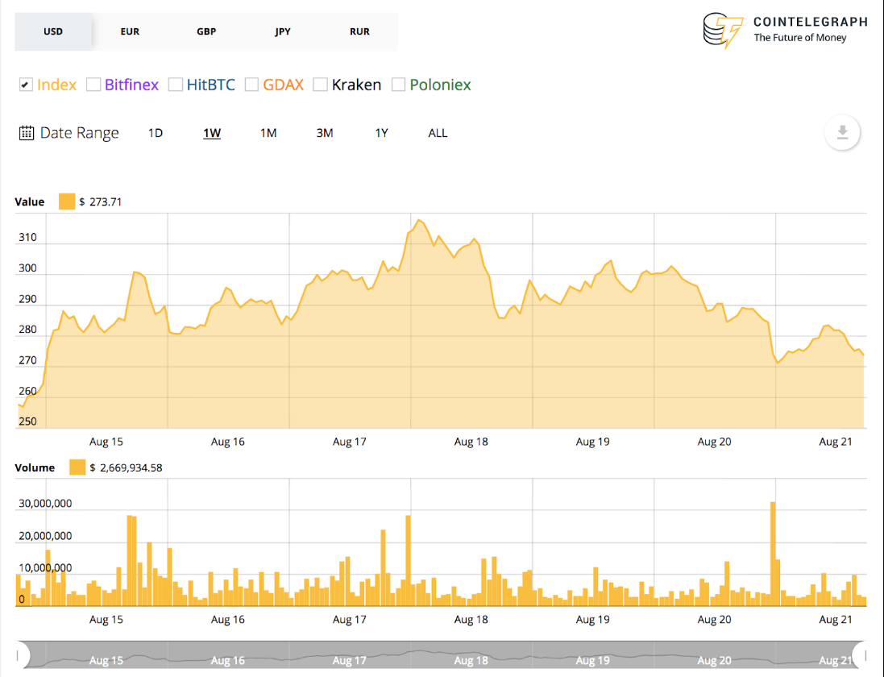Image resolution: width=884 pixels, height=677 pixels.
Task: Click the $ 273.71 value readout
Action: coord(101,201)
